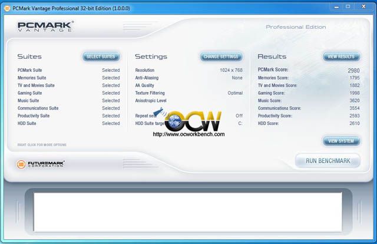Click the Off value for Repeat sets
Viewport: 377px width, 244px height.
[239, 116]
